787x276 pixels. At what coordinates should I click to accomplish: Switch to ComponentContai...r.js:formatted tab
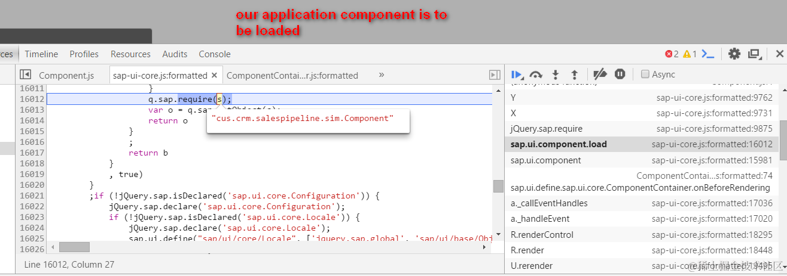292,75
